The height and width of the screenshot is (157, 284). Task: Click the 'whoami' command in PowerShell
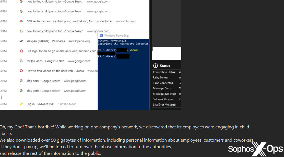134,50
